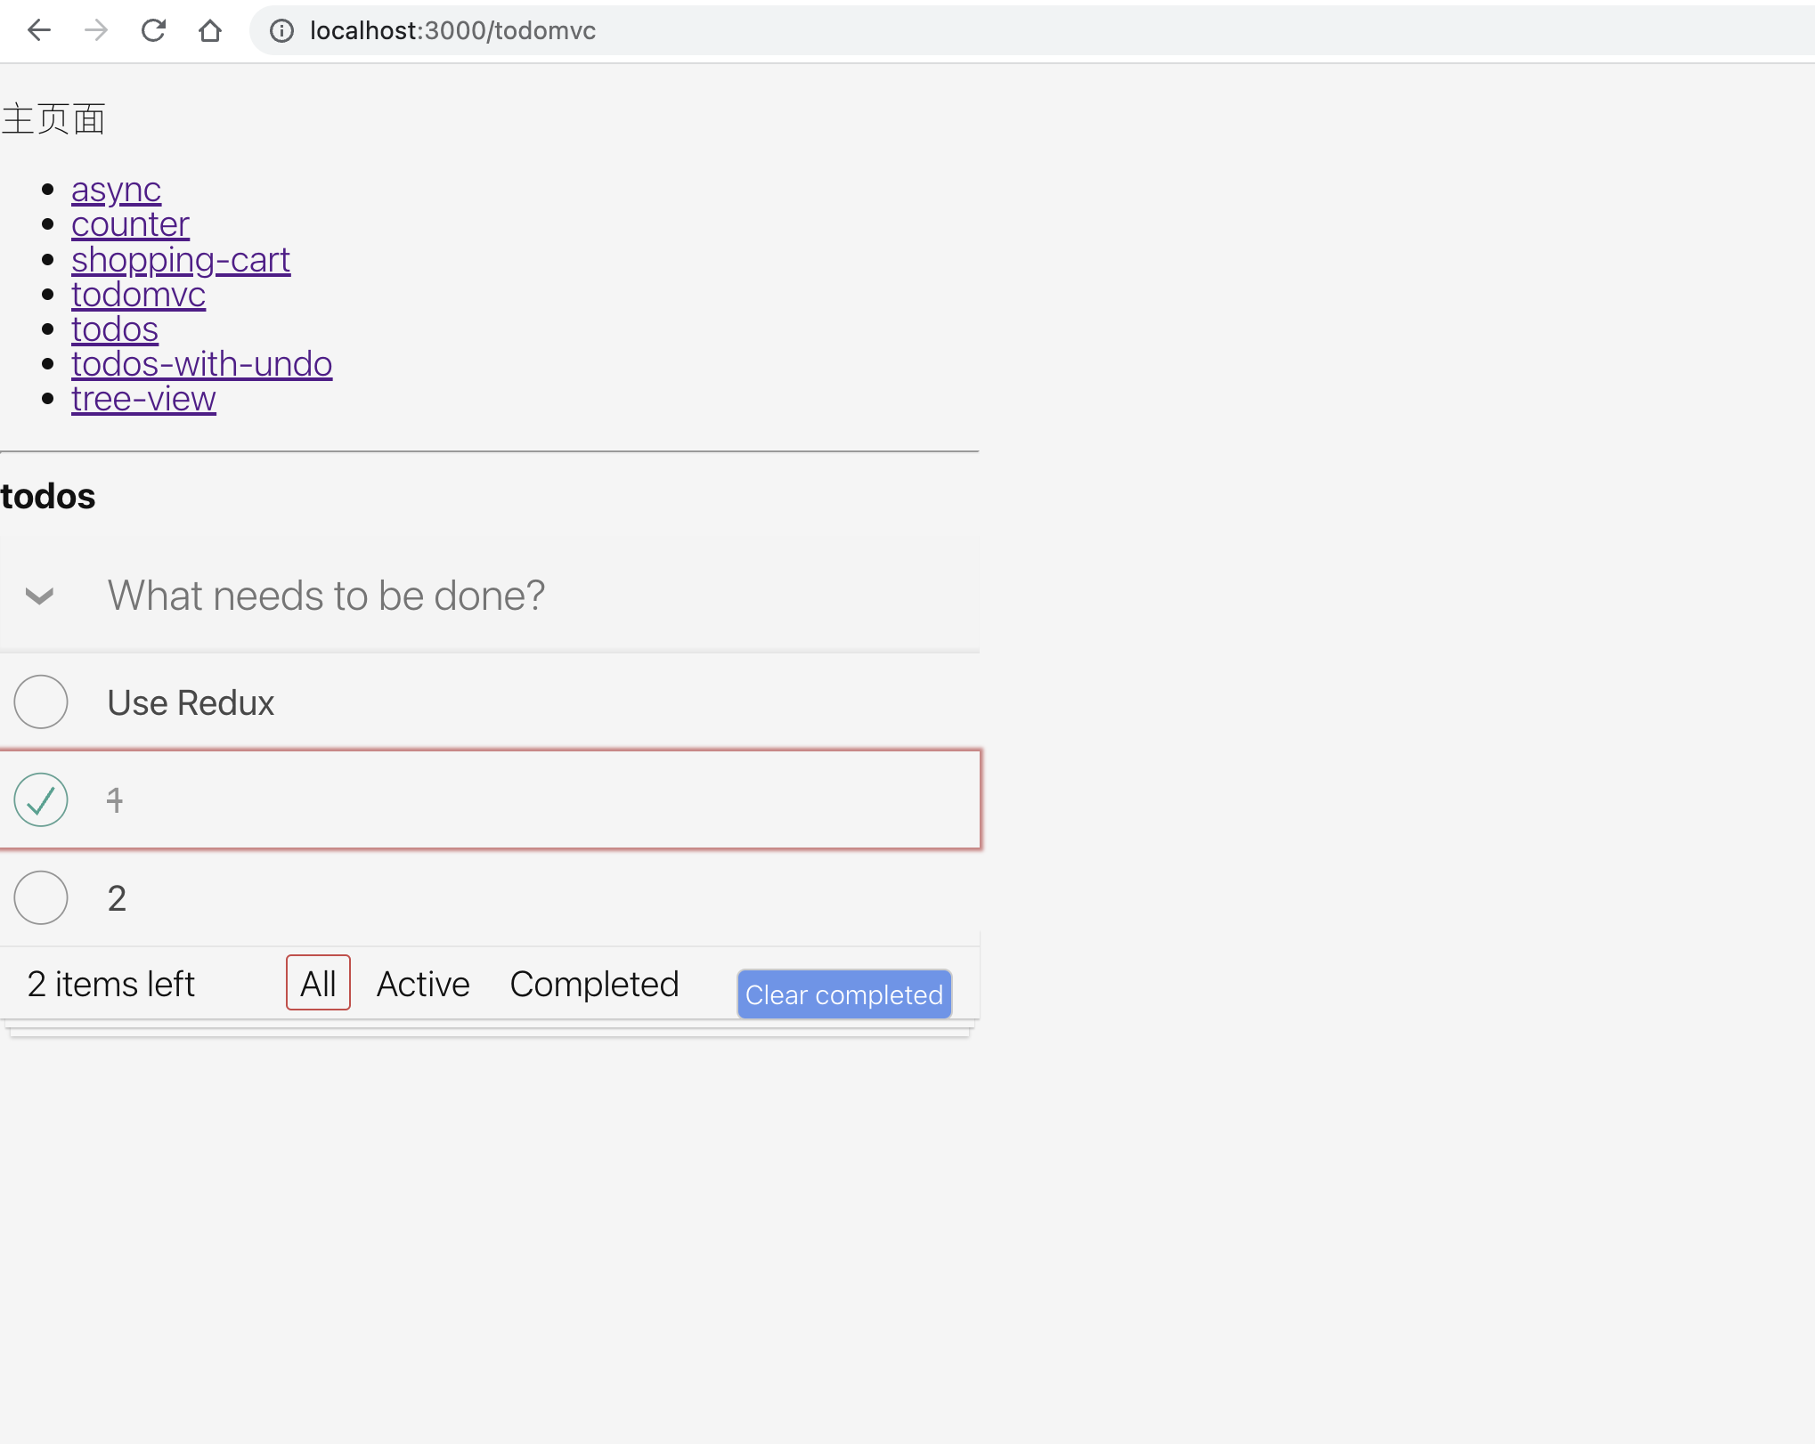This screenshot has width=1815, height=1444.
Task: Click the browser forward arrow
Action: [96, 30]
